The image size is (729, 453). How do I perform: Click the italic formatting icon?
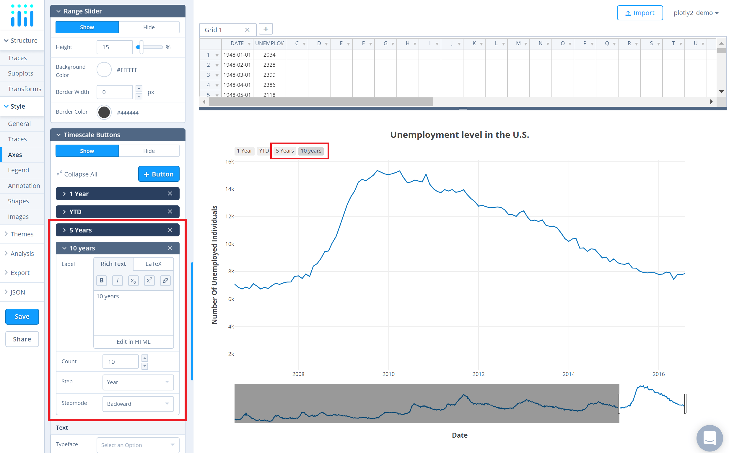coord(118,280)
